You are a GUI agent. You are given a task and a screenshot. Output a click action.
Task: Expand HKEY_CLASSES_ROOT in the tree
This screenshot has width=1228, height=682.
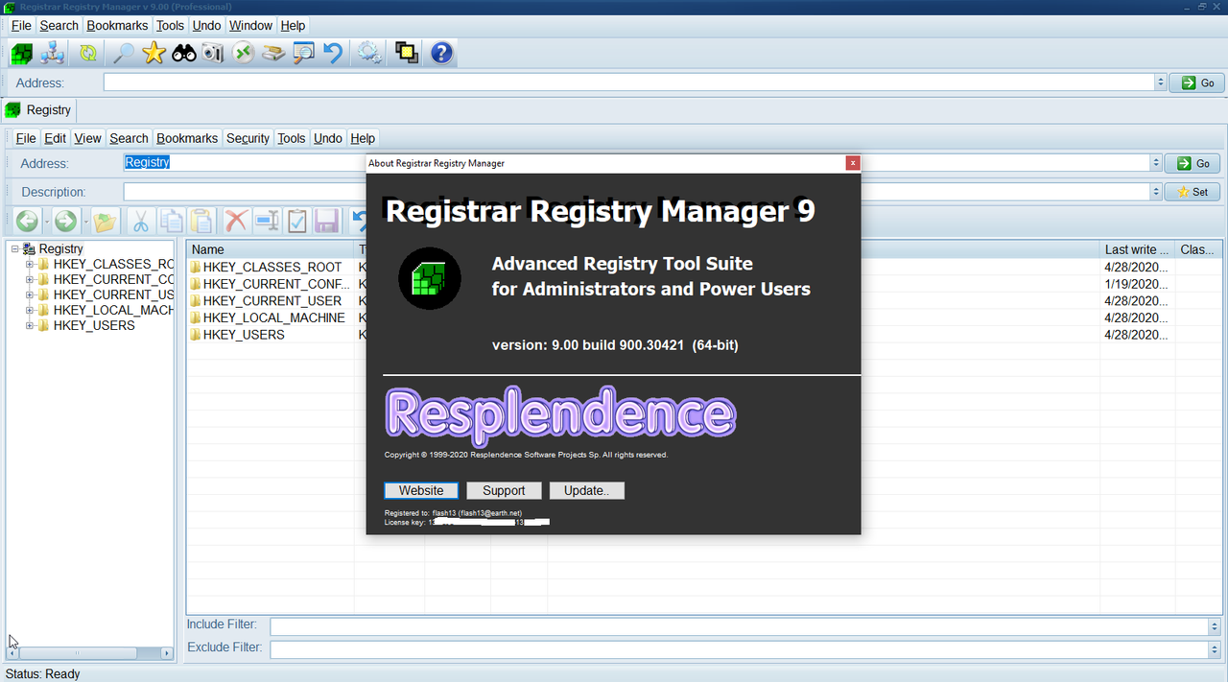(30, 264)
